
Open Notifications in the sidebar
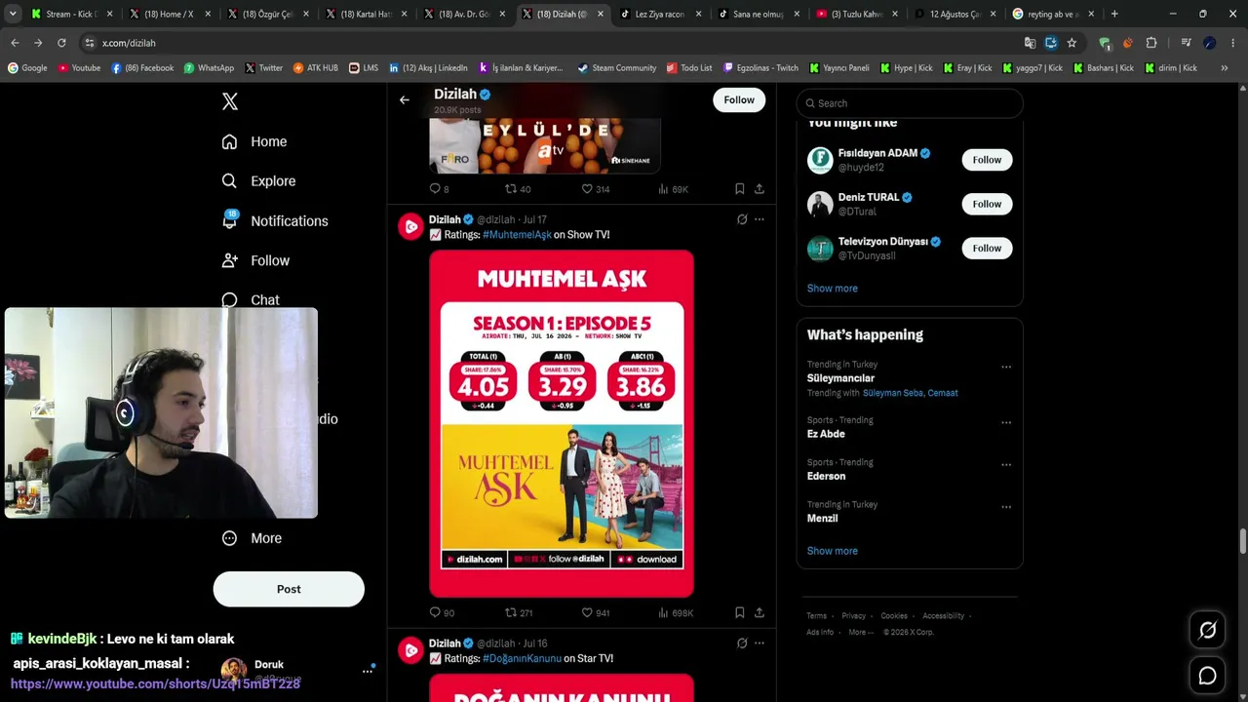point(275,221)
